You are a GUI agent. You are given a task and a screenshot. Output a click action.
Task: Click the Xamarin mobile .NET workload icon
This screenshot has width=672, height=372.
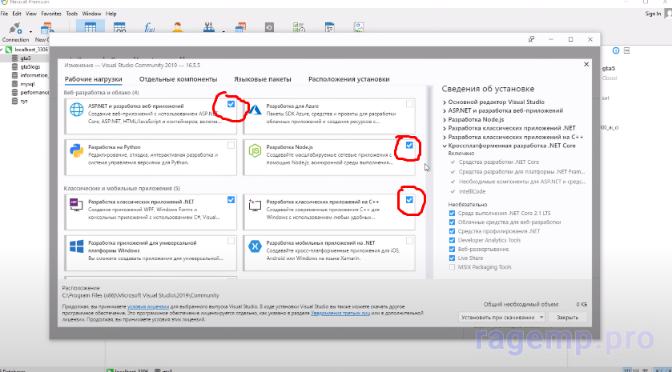255,246
